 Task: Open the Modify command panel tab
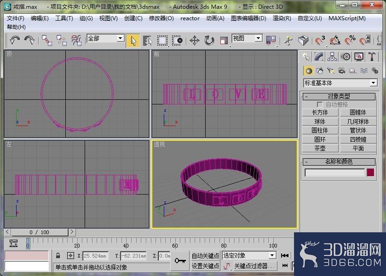coord(319,57)
